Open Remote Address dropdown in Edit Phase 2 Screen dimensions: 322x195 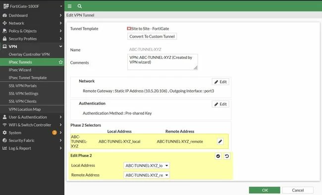pos(147,175)
